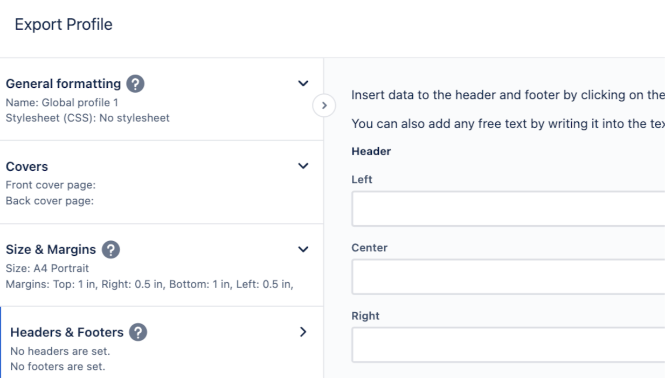Open the Size & Margins help icon
Image resolution: width=665 pixels, height=378 pixels.
(111, 250)
